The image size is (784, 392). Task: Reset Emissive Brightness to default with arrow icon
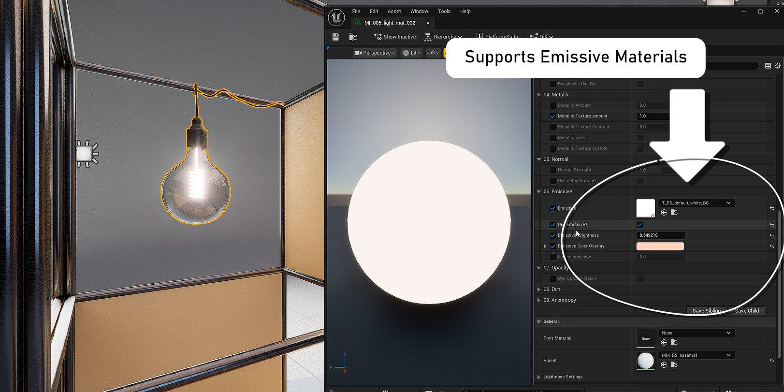772,235
